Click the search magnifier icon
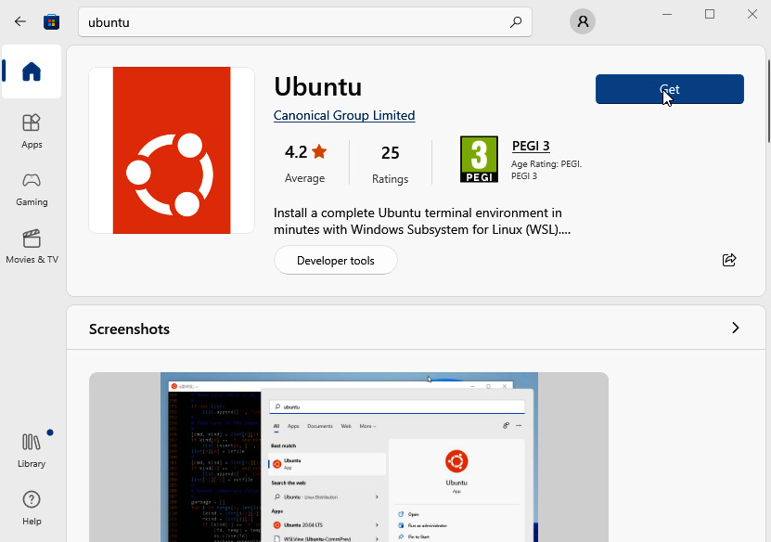Viewport: 771px width, 542px height. 516,22
